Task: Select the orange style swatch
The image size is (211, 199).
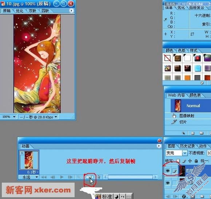Action: tap(187, 77)
